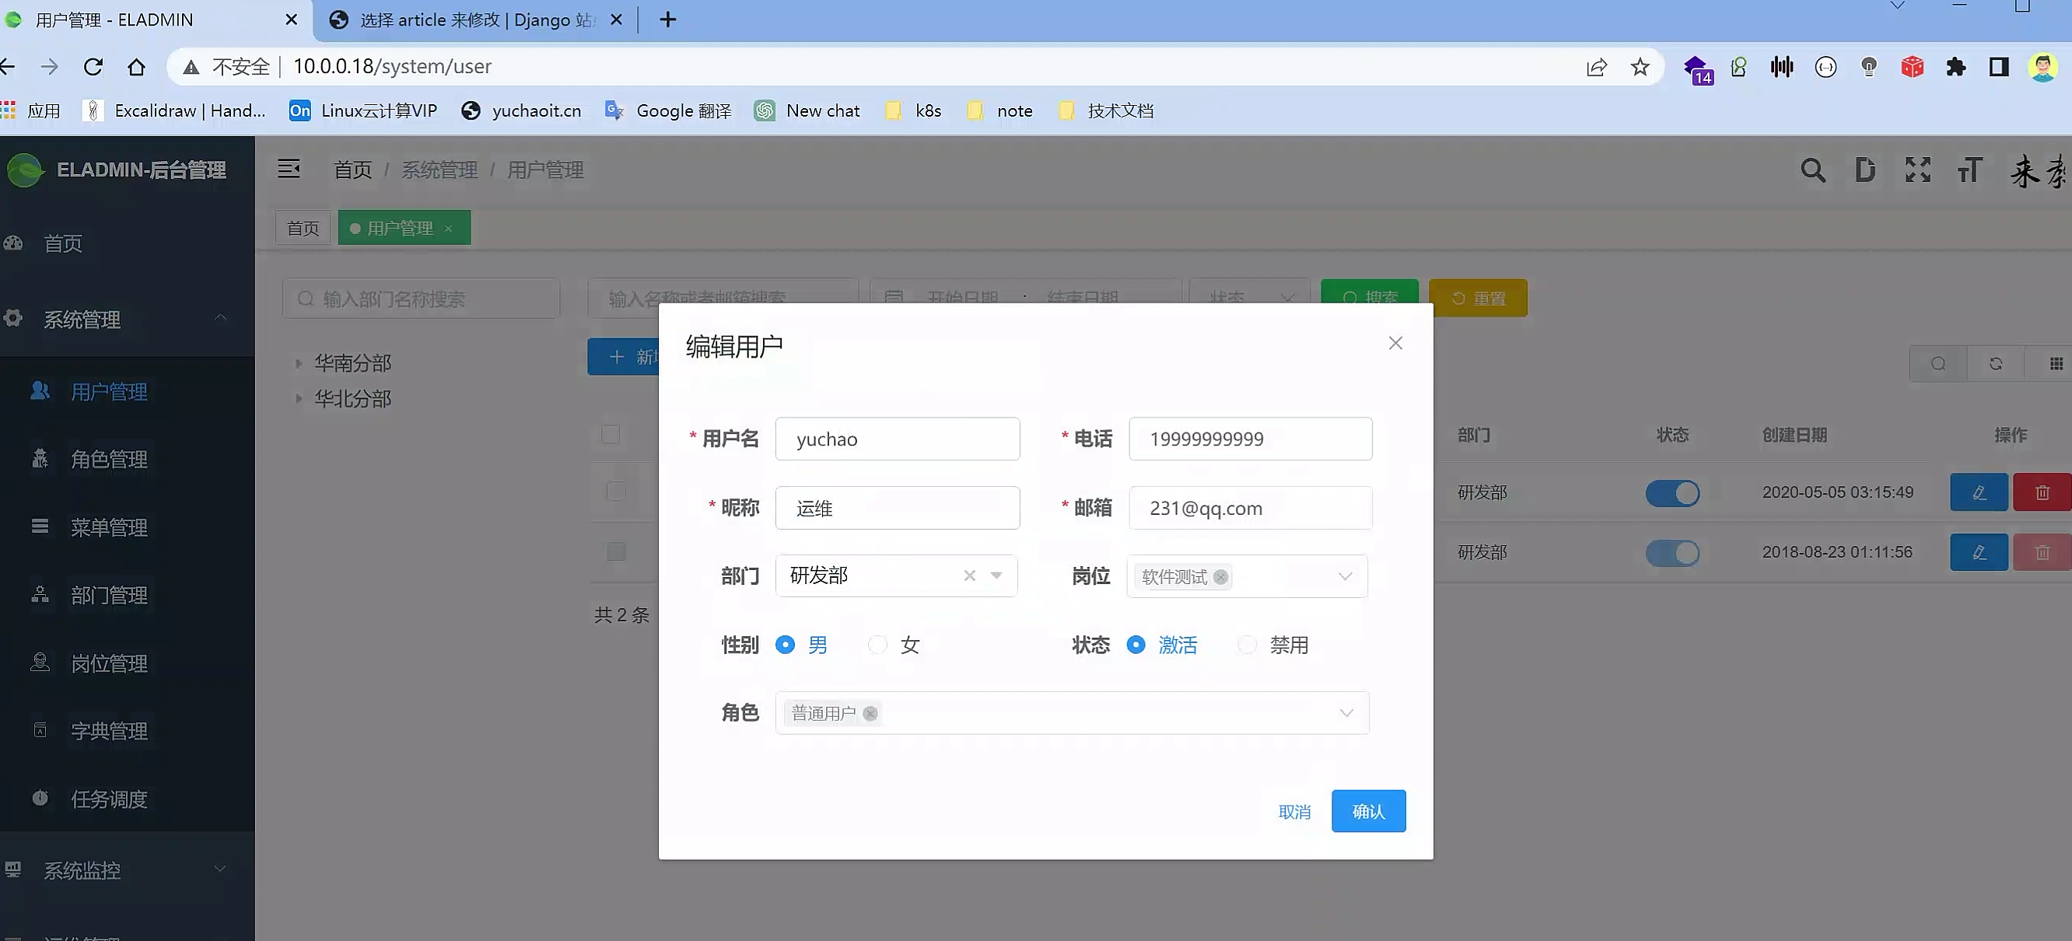The image size is (2072, 941).
Task: Bookmark page with the star icon
Action: tap(1640, 67)
